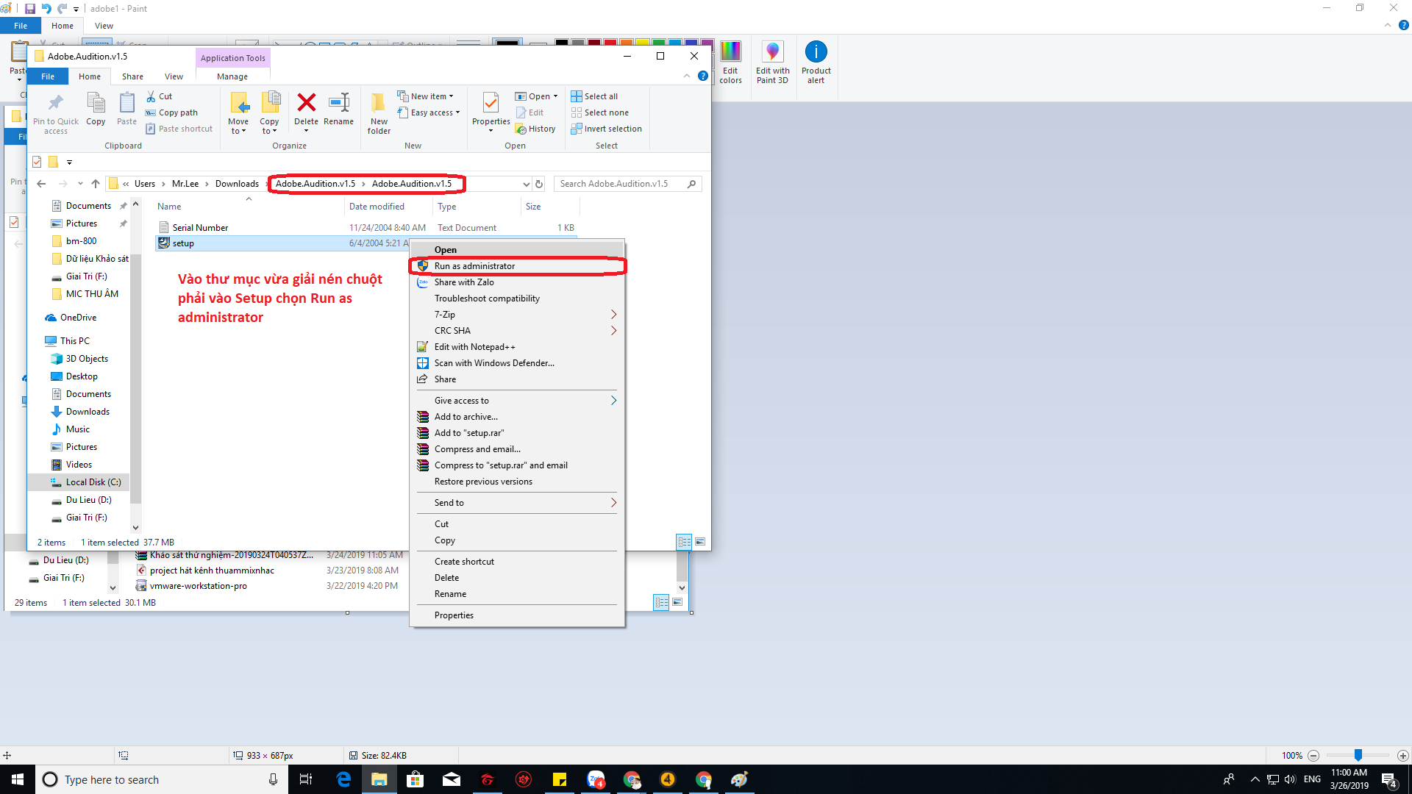Viewport: 1412px width, 794px height.
Task: Select Scan with Windows Defender
Action: pyautogui.click(x=516, y=363)
